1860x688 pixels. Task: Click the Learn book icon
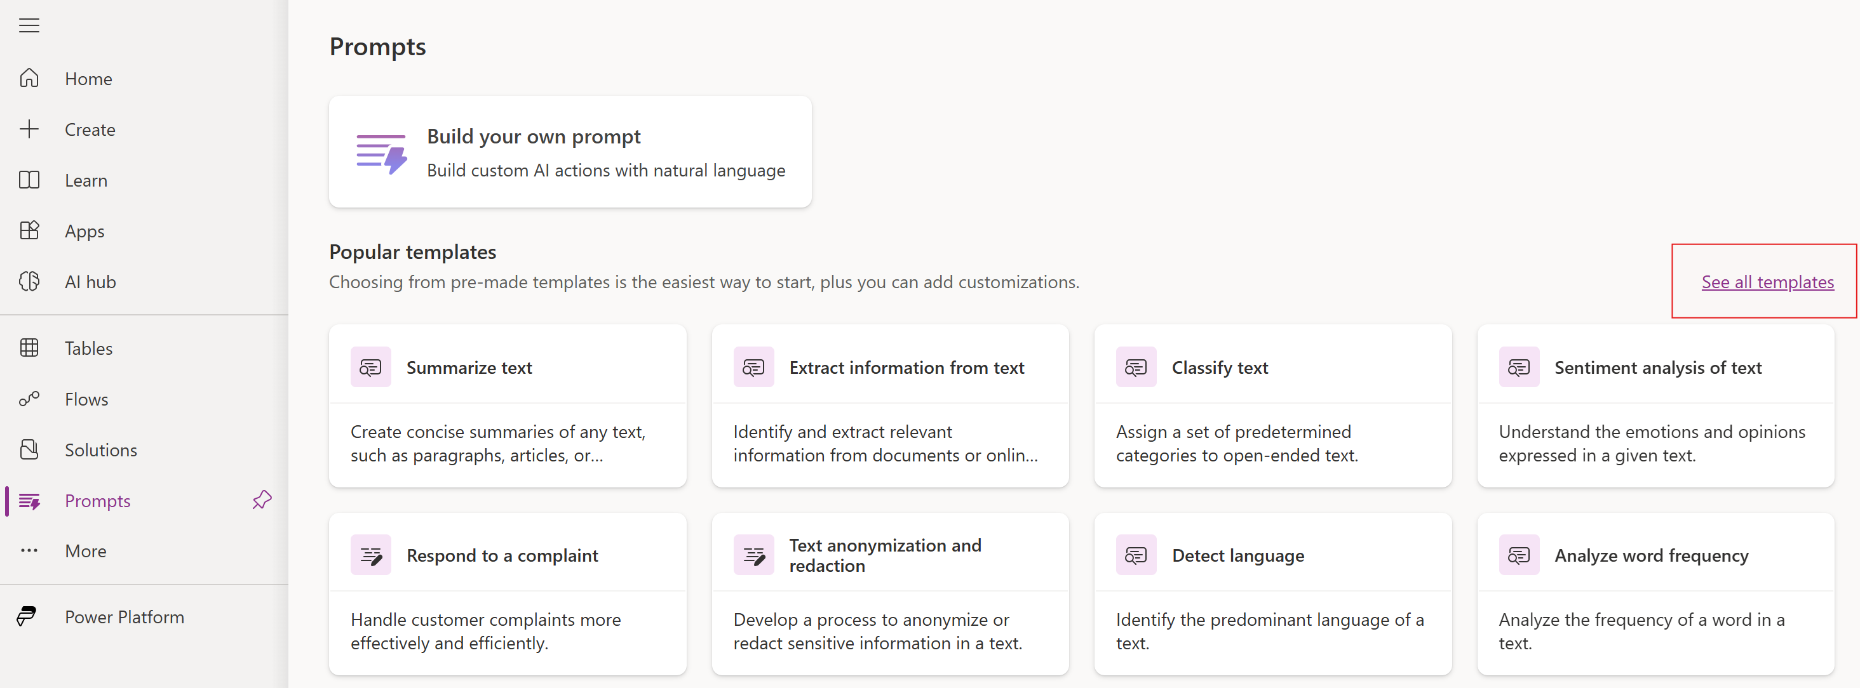pyautogui.click(x=29, y=180)
